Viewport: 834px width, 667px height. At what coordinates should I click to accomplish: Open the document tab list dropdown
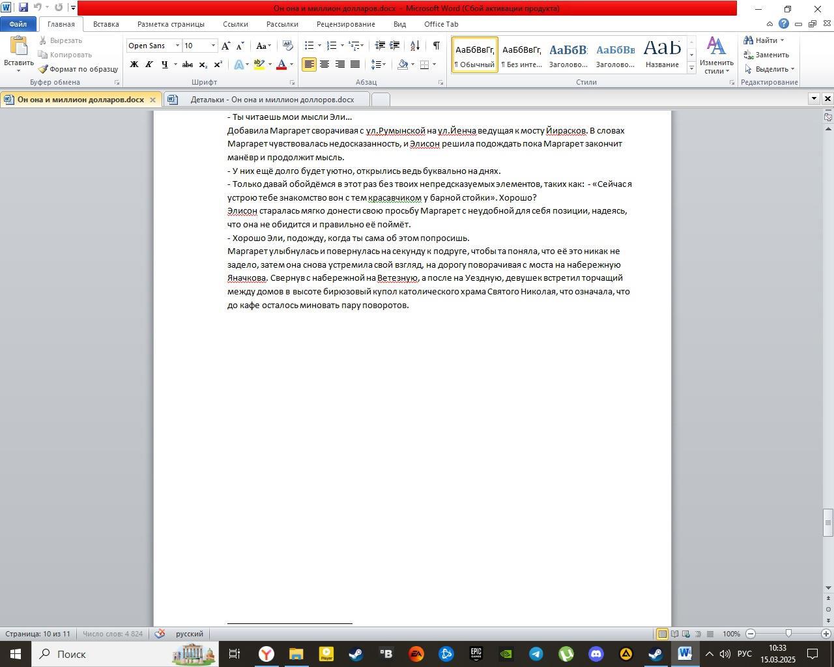pyautogui.click(x=814, y=98)
